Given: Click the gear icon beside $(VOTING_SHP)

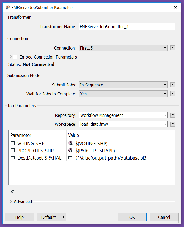Looking at the screenshot, I should pyautogui.click(x=70, y=143).
